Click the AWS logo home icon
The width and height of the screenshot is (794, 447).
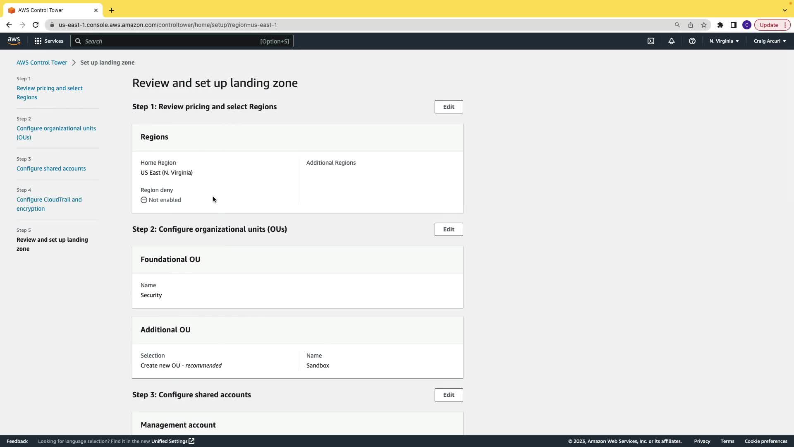click(14, 41)
